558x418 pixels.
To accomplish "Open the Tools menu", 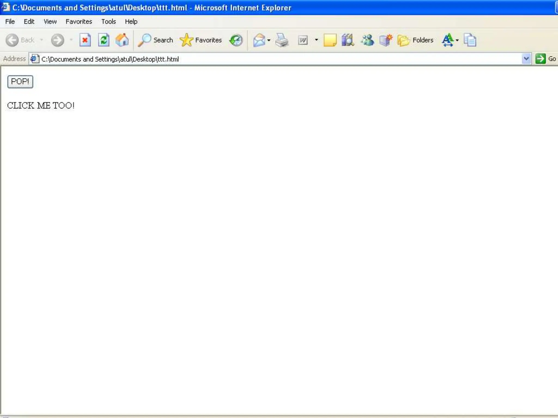I will click(x=108, y=21).
